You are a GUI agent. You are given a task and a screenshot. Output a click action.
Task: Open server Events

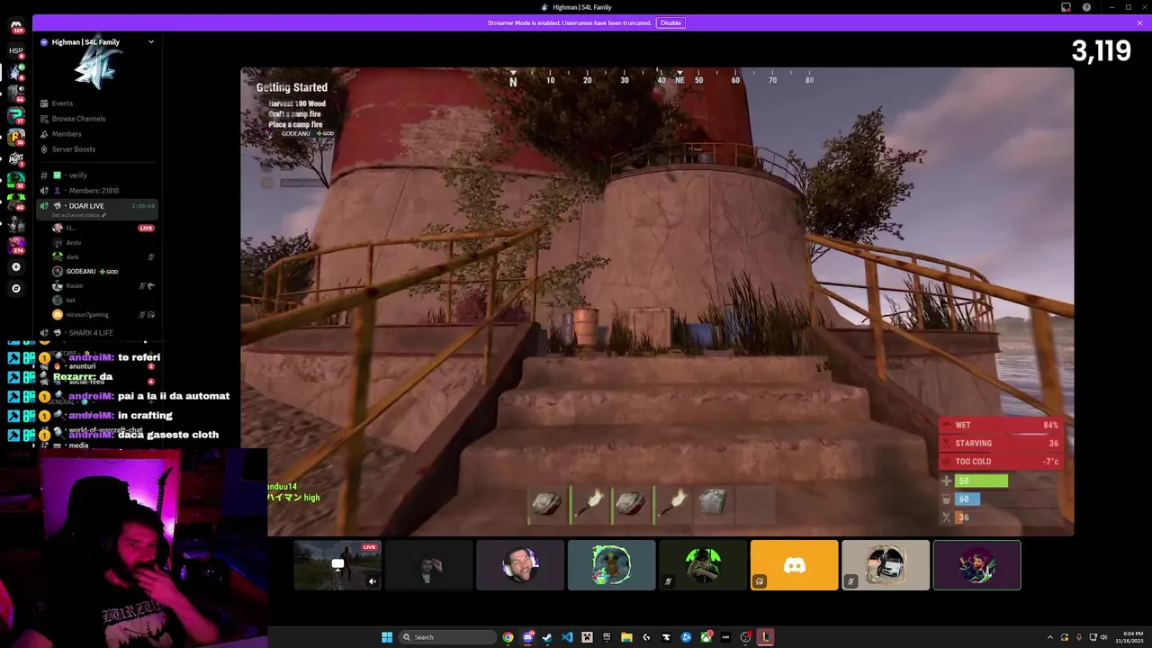96,103
